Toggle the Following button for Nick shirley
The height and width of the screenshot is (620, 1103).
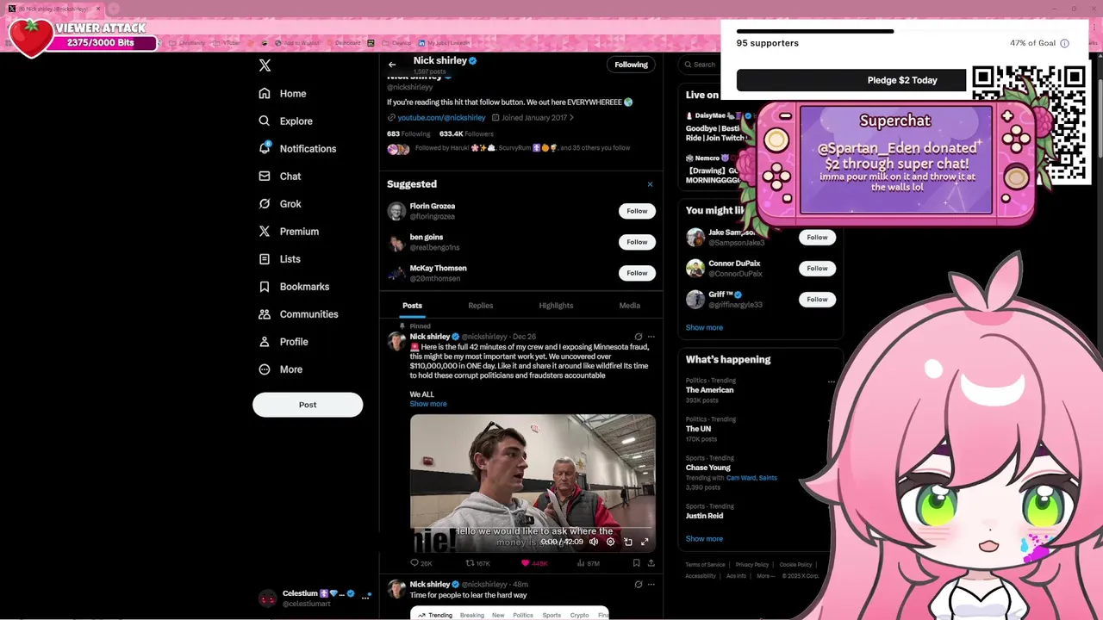(631, 65)
